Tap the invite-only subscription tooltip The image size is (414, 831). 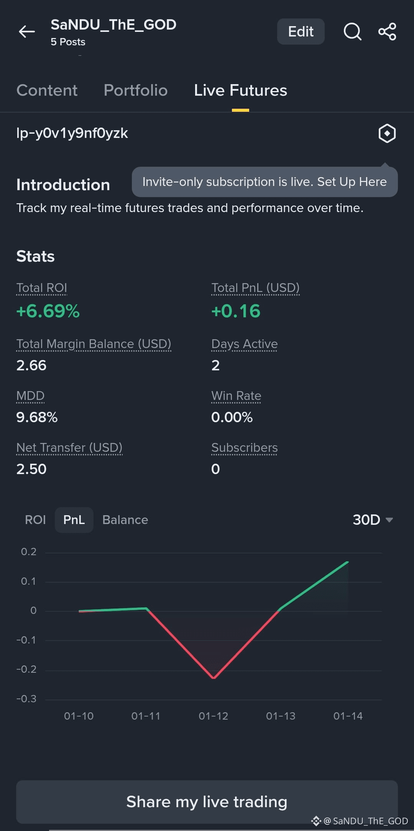(x=264, y=182)
